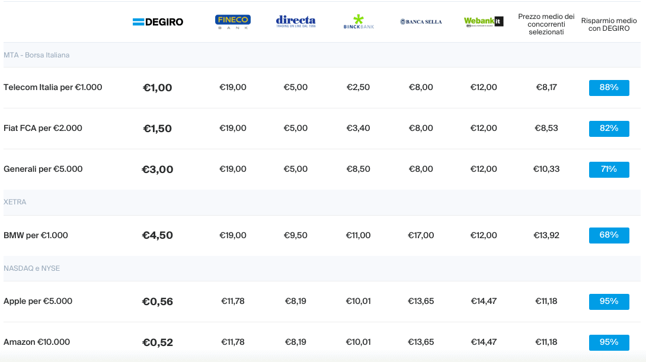Select the 88% savings badge
This screenshot has width=646, height=362.
click(609, 88)
